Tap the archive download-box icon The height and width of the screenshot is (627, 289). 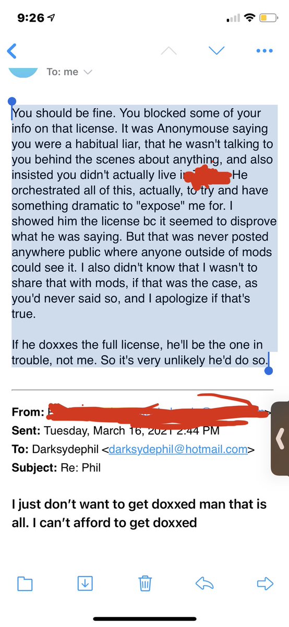point(85,583)
